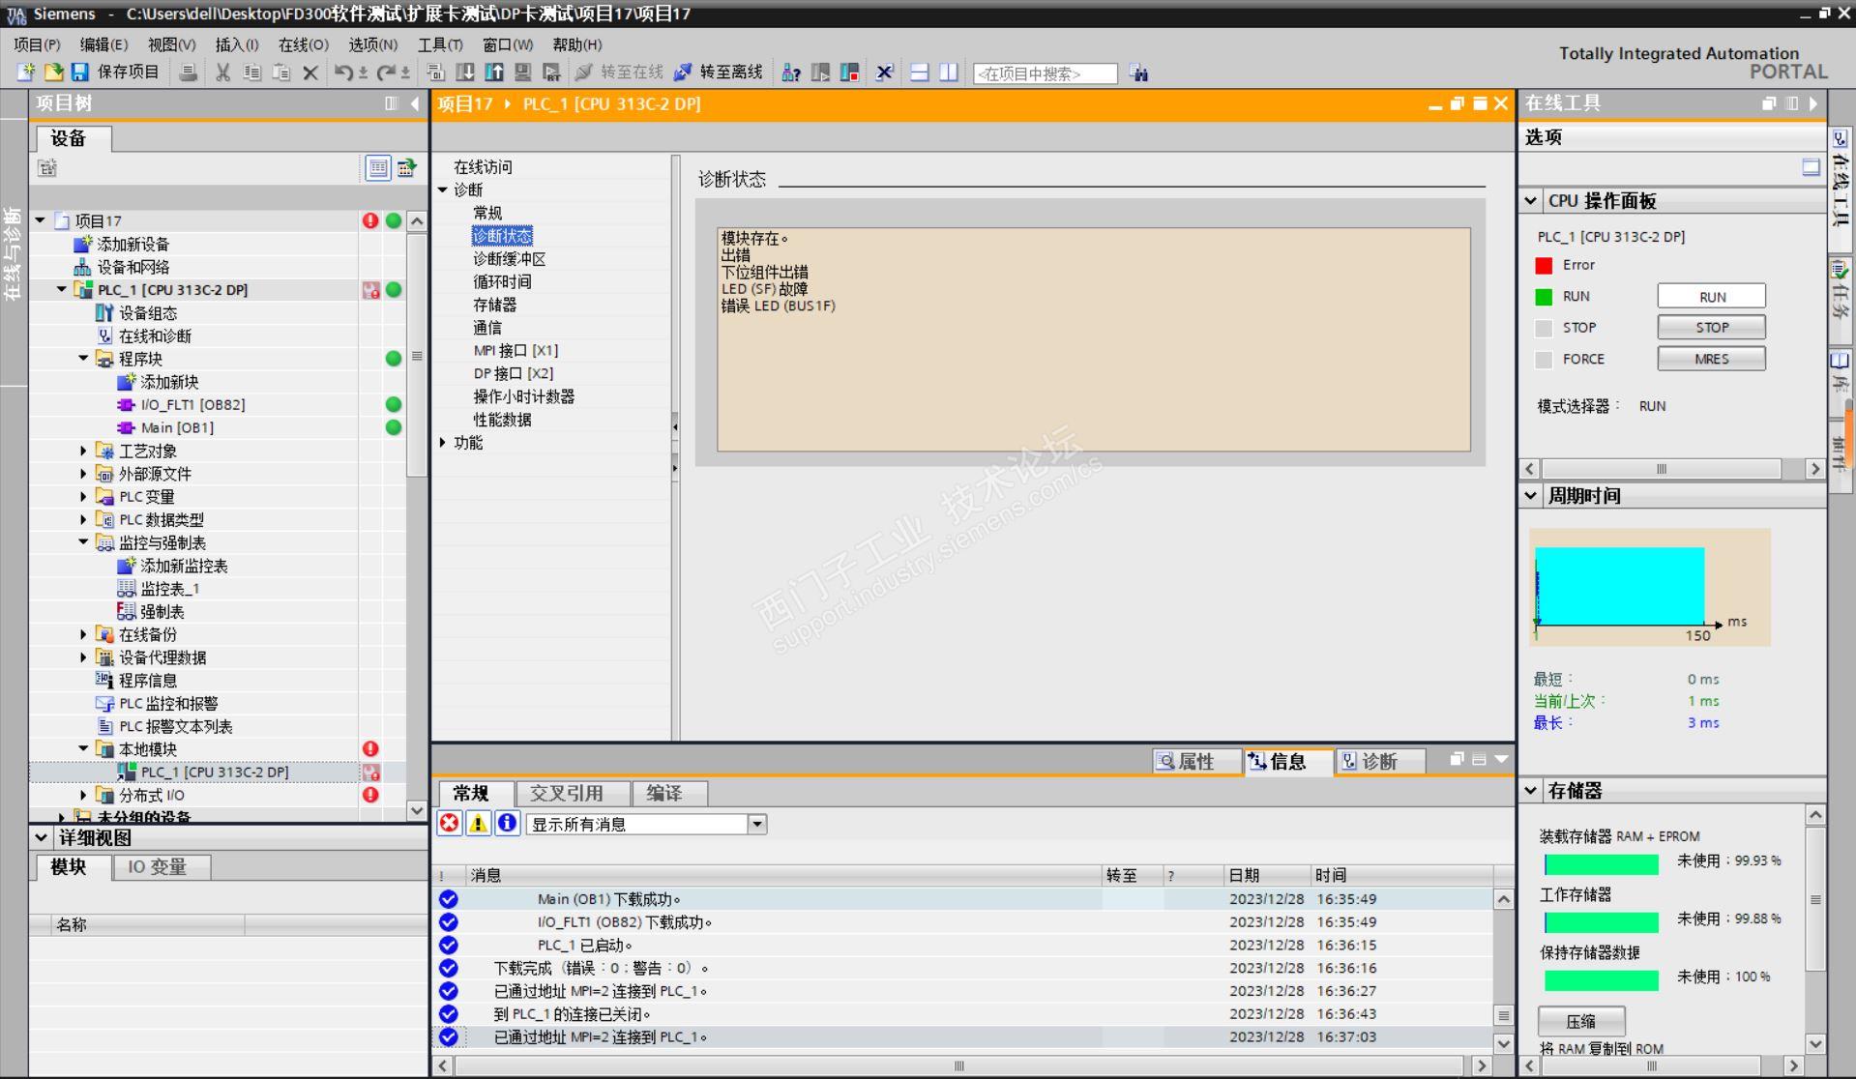
Task: Collapse the 详细视图 panel
Action: tap(42, 838)
